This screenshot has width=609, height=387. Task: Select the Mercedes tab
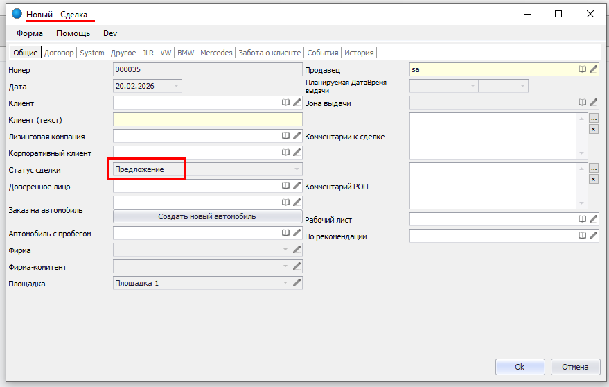click(216, 53)
